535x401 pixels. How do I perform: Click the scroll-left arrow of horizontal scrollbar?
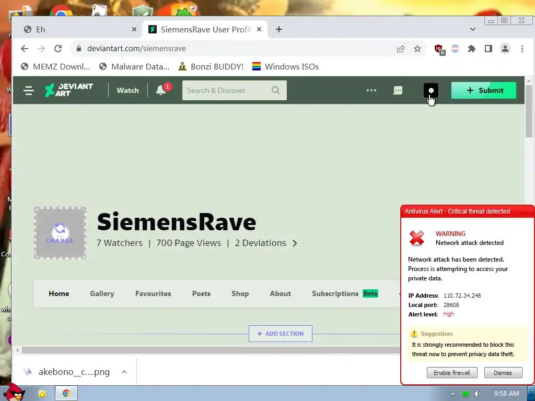tap(17, 350)
